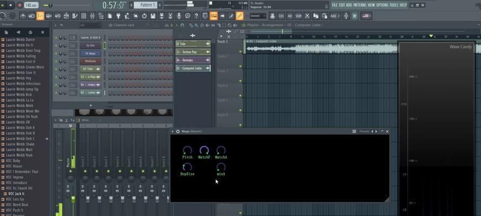Image resolution: width=481 pixels, height=216 pixels.
Task: Toggle typing keyboard to piano orange icon
Action: pos(214,16)
